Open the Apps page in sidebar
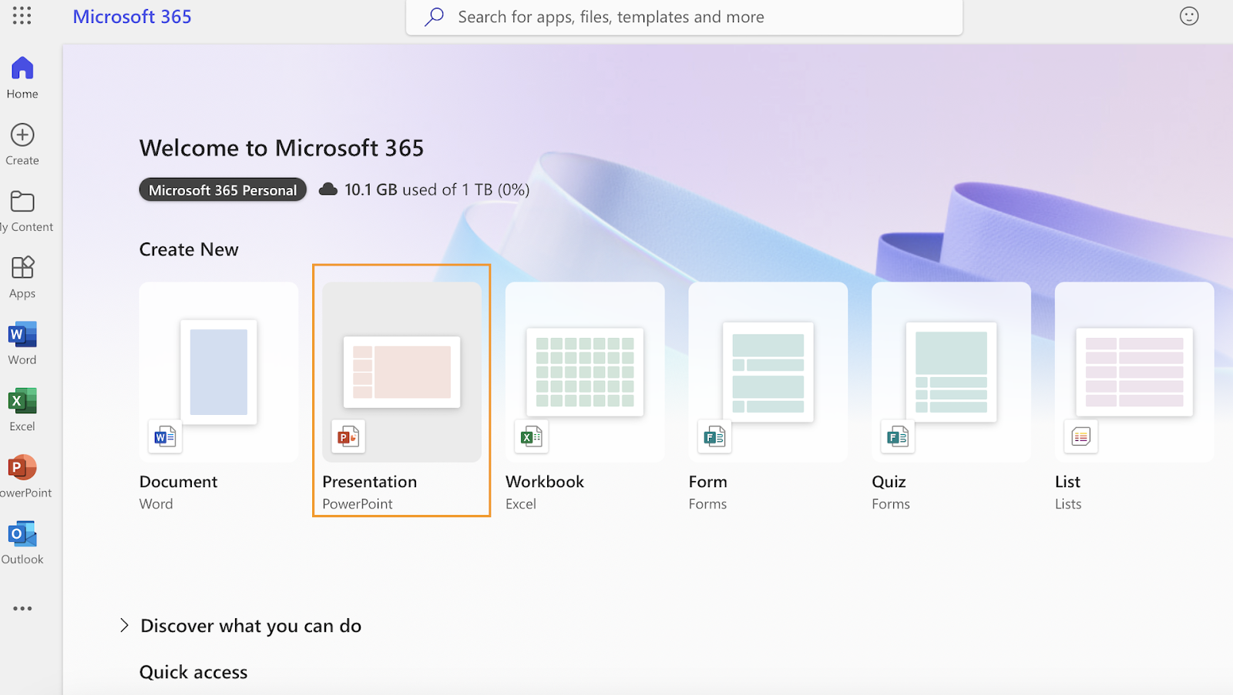The height and width of the screenshot is (695, 1233). 22,278
